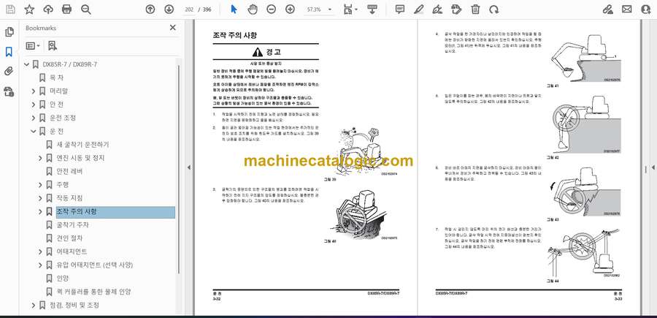
Task: Open the 새 굴착기 운전하기 bookmark
Action: [x=82, y=144]
